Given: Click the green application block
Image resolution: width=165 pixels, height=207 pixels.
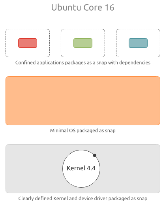Looking at the screenshot, I should tap(83, 43).
